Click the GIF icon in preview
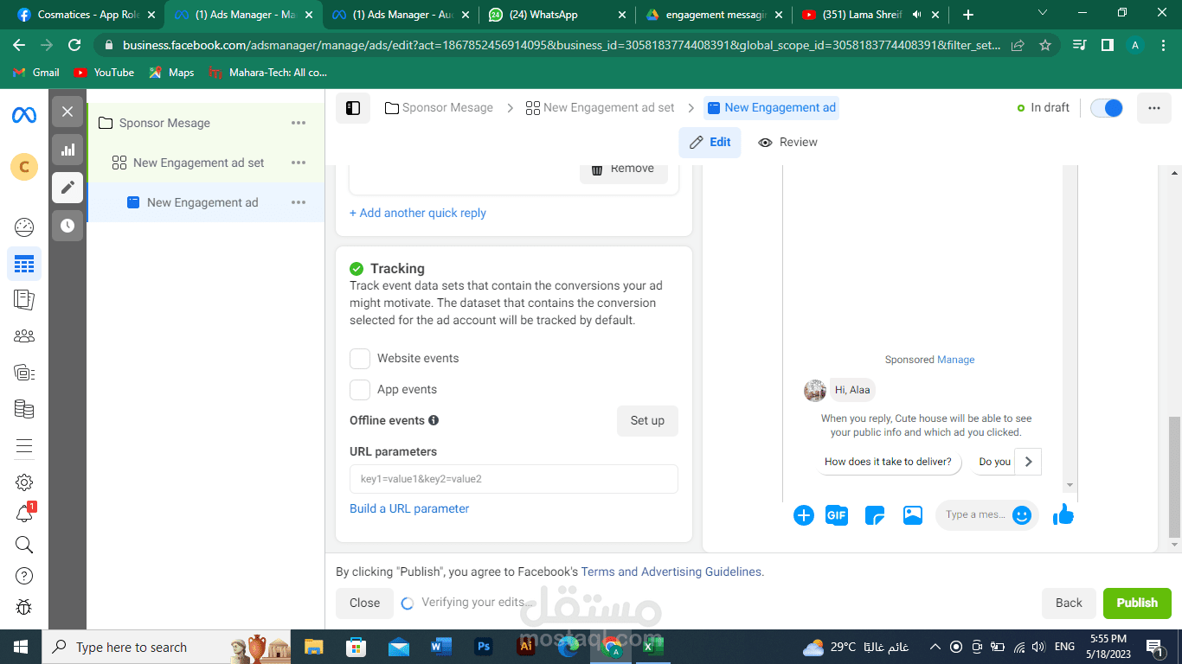The image size is (1182, 664). 836,515
